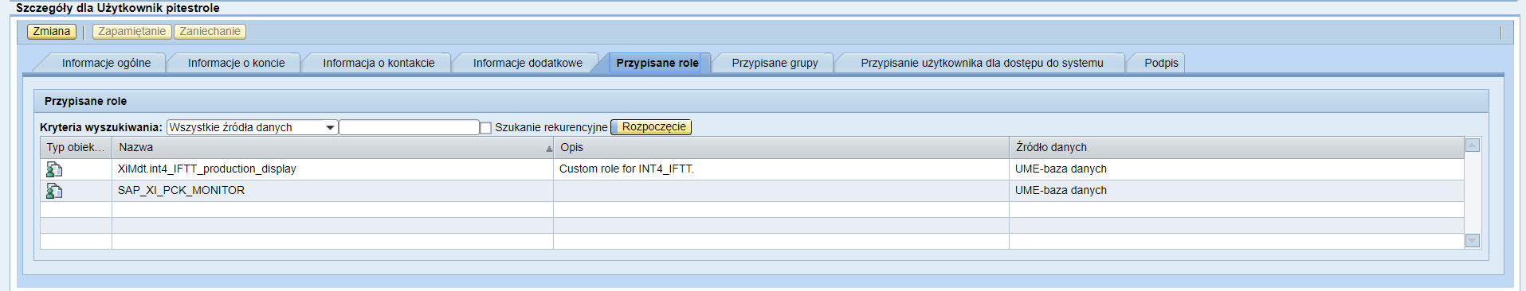The height and width of the screenshot is (291, 1526).
Task: Click scroll up arrow in roles table
Action: tap(1472, 145)
